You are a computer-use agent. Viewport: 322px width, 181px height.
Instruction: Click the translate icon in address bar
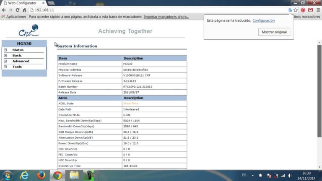290,10
